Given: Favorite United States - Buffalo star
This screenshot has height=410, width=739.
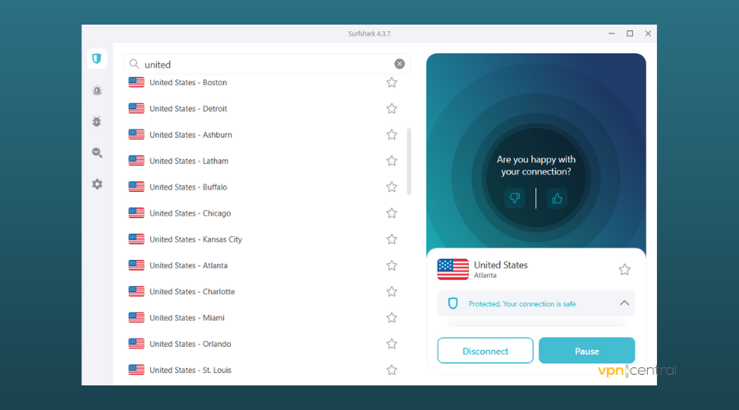Looking at the screenshot, I should point(392,187).
